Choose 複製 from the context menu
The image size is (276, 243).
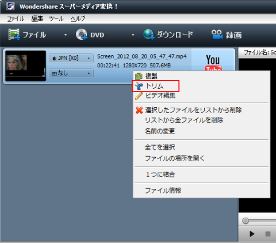[202, 76]
